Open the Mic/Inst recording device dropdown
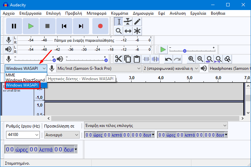The width and height of the screenshot is (251, 167). pyautogui.click(x=99, y=68)
